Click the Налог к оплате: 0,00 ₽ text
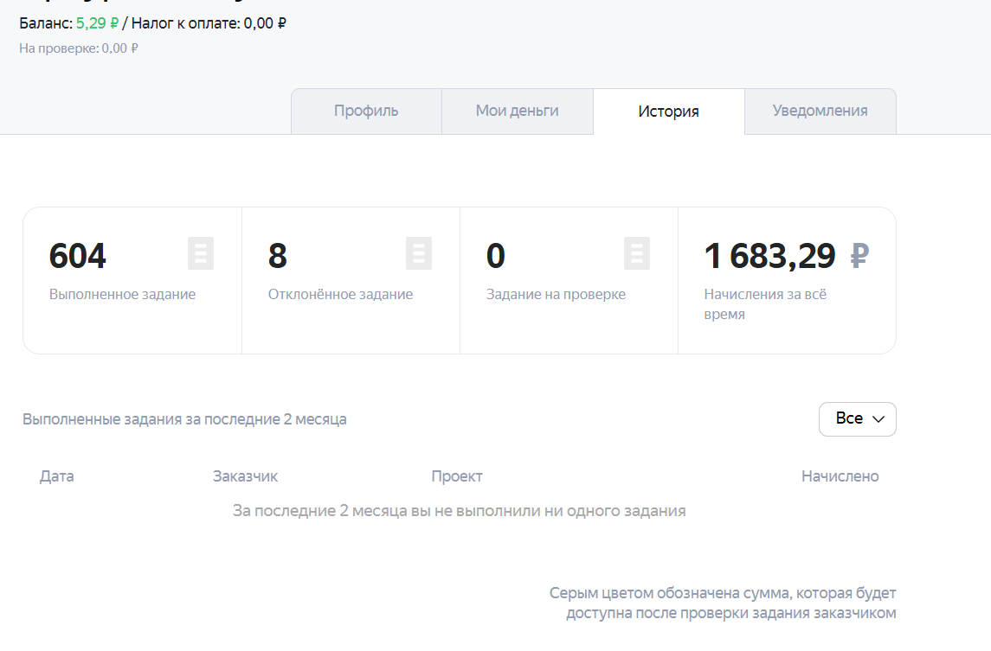Screen dimensions: 991x651 pyautogui.click(x=209, y=23)
